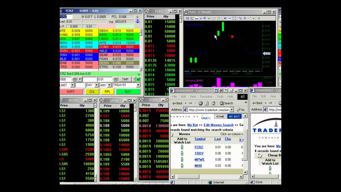Click the undo arrow icon on the chart toolbar
The image size is (341, 192).
(205, 18)
